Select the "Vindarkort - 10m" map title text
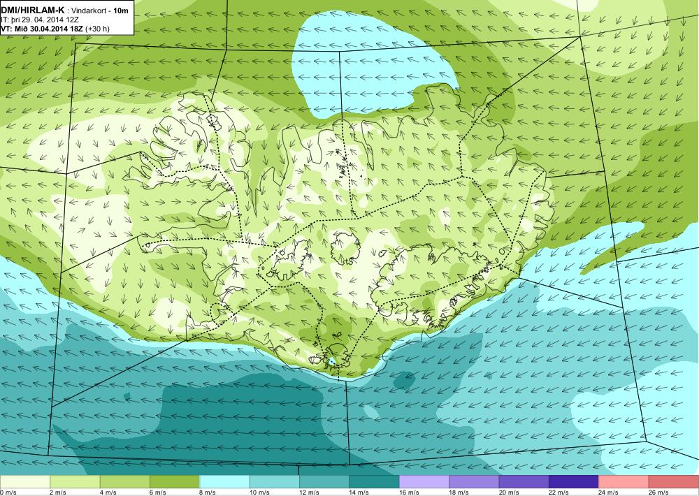Viewport: 699px width, 496px height. point(100,10)
